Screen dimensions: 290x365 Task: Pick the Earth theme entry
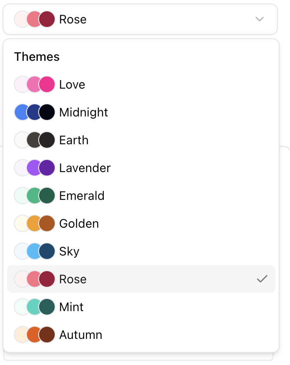(x=74, y=140)
